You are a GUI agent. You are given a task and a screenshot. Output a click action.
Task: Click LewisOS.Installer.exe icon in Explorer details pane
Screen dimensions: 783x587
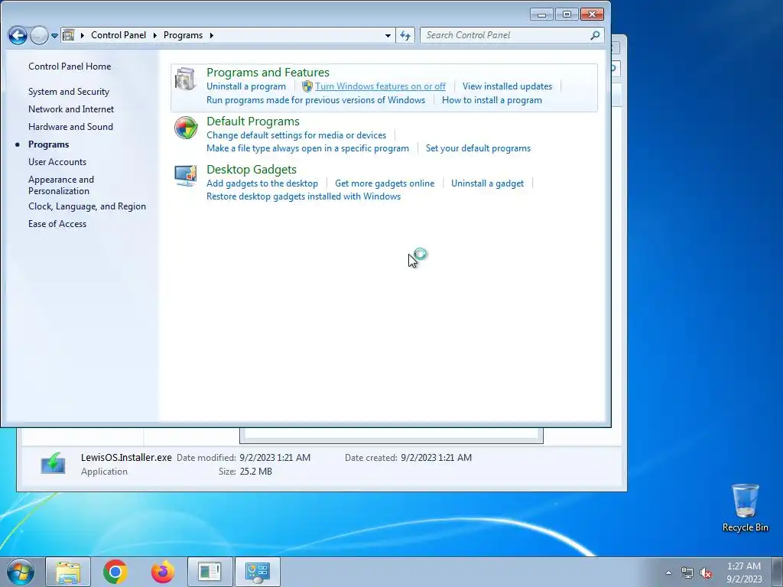(53, 463)
